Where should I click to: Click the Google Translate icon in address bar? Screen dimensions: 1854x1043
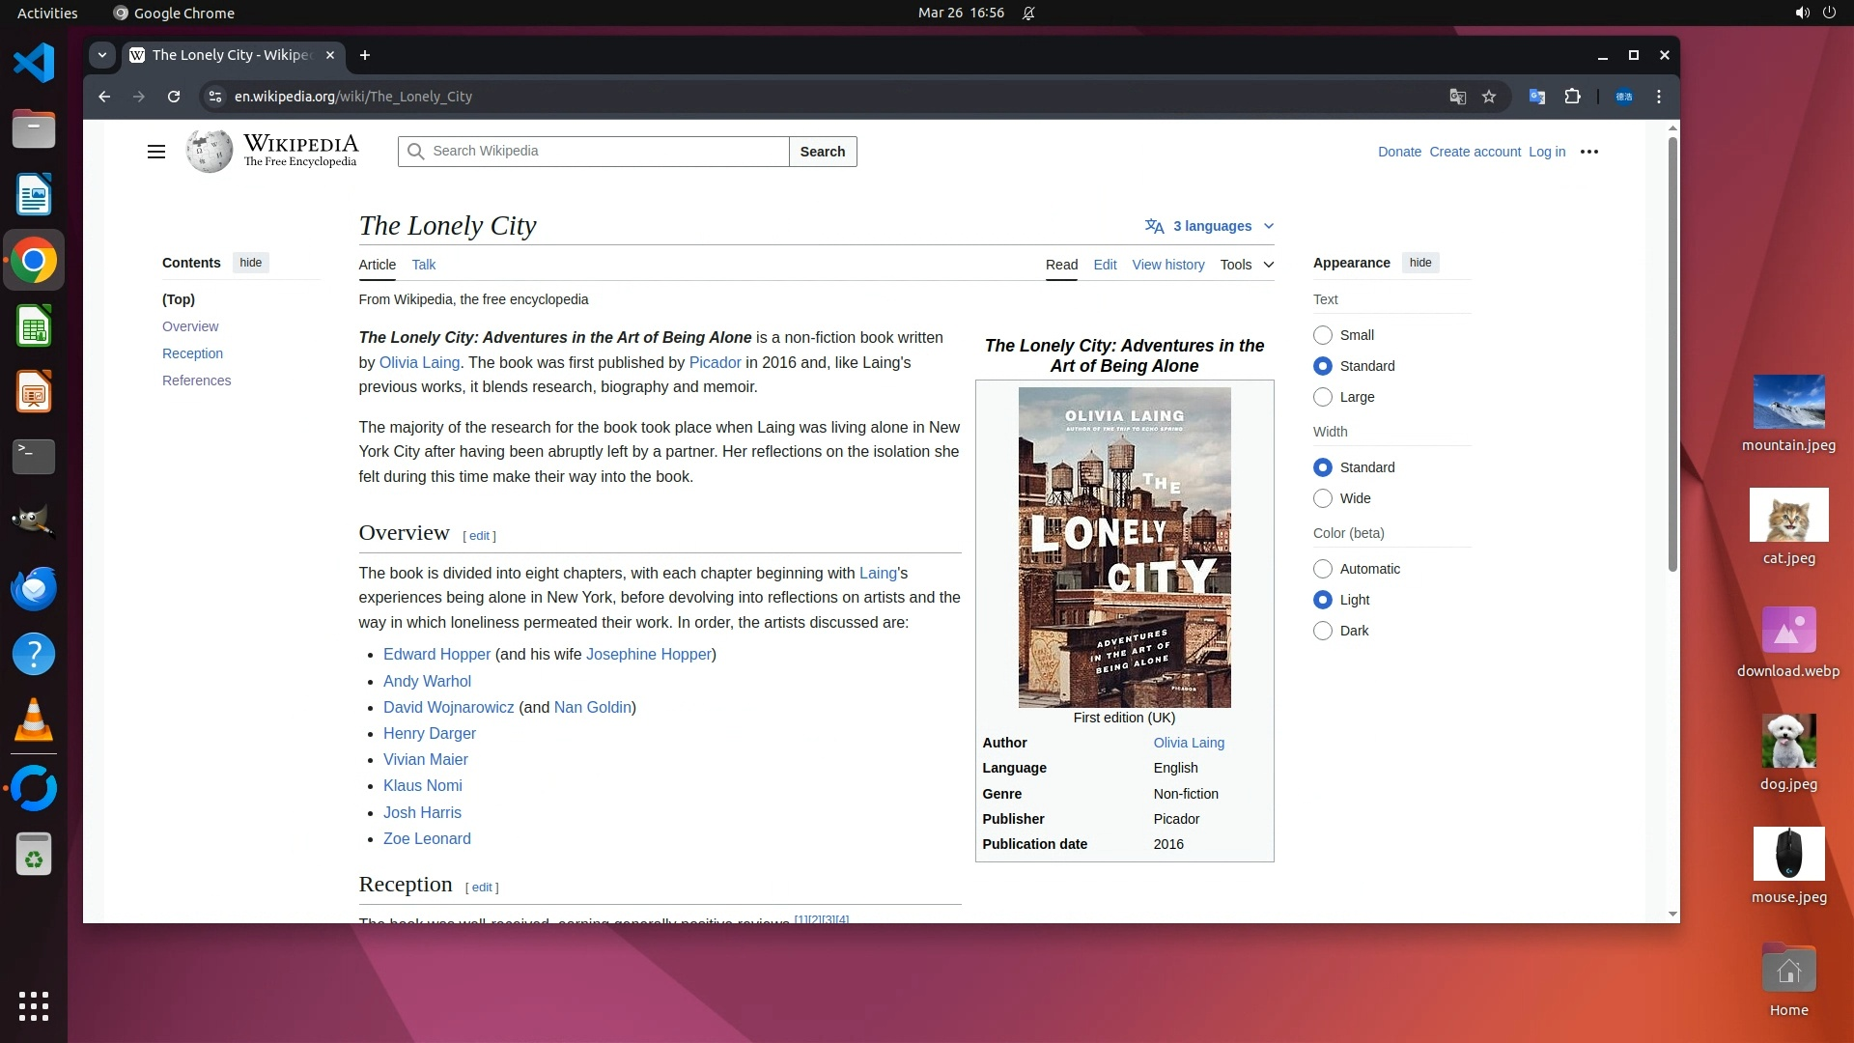pos(1457,97)
